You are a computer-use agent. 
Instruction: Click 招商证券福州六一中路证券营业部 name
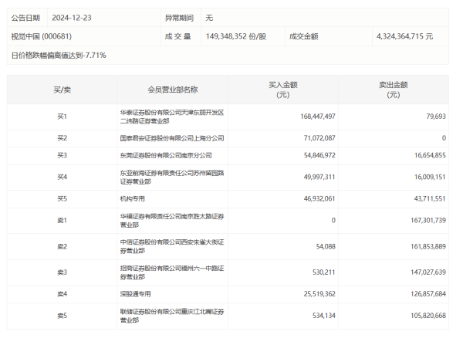172,272
